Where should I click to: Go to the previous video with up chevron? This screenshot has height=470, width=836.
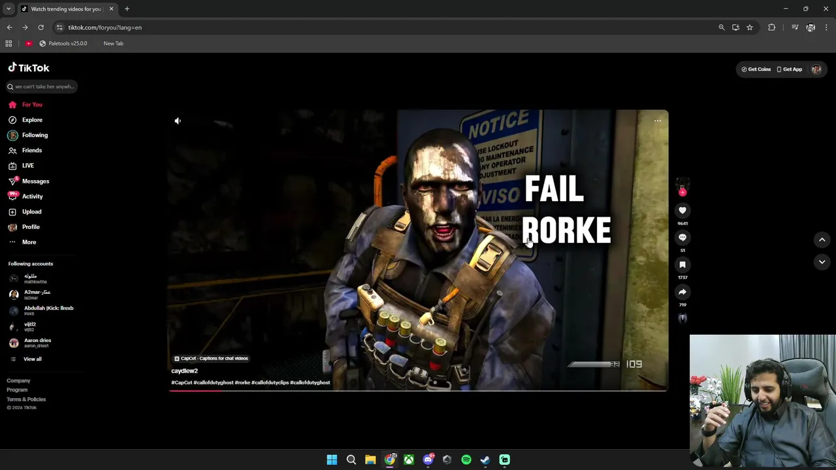[x=822, y=240]
